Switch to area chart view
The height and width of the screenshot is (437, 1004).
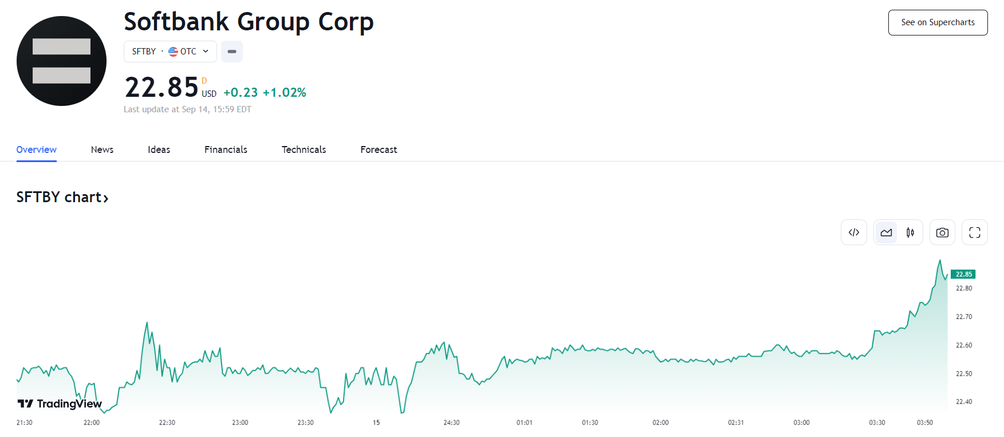click(886, 233)
